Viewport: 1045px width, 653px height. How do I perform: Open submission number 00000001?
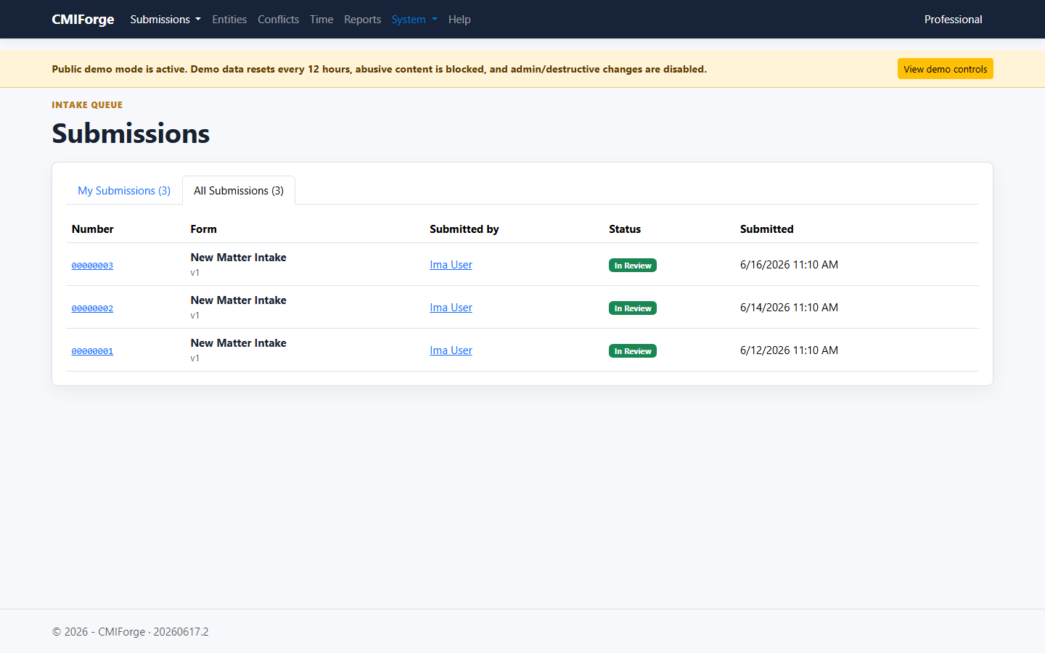(92, 351)
